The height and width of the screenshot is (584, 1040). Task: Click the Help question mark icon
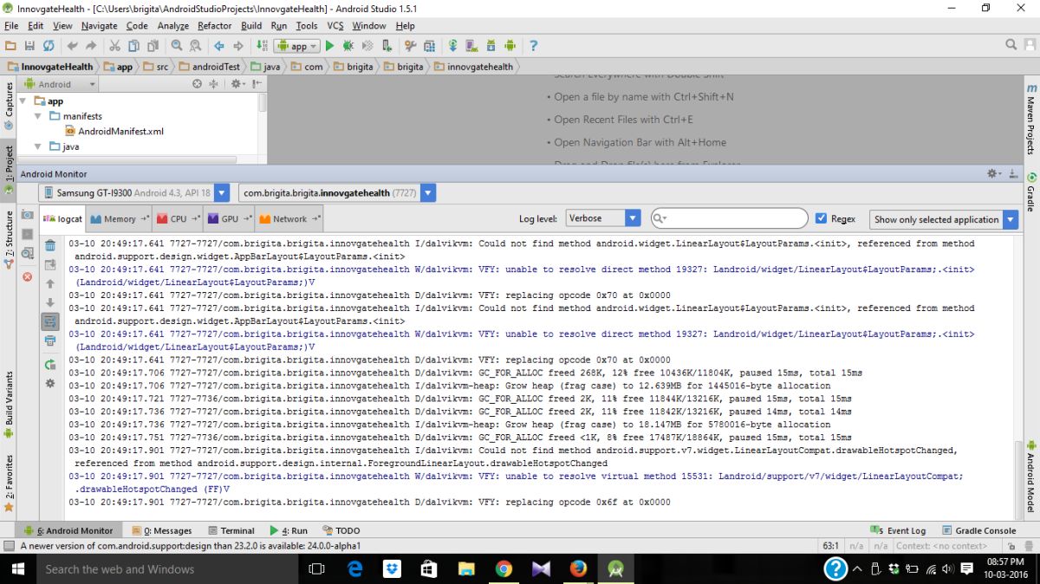coord(534,46)
